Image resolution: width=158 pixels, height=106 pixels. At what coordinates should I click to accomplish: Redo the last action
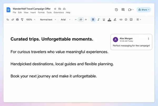(x=13, y=20)
